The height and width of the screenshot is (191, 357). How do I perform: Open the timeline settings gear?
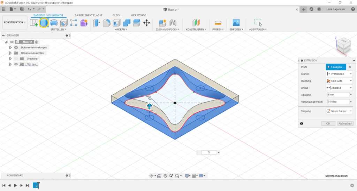click(352, 185)
